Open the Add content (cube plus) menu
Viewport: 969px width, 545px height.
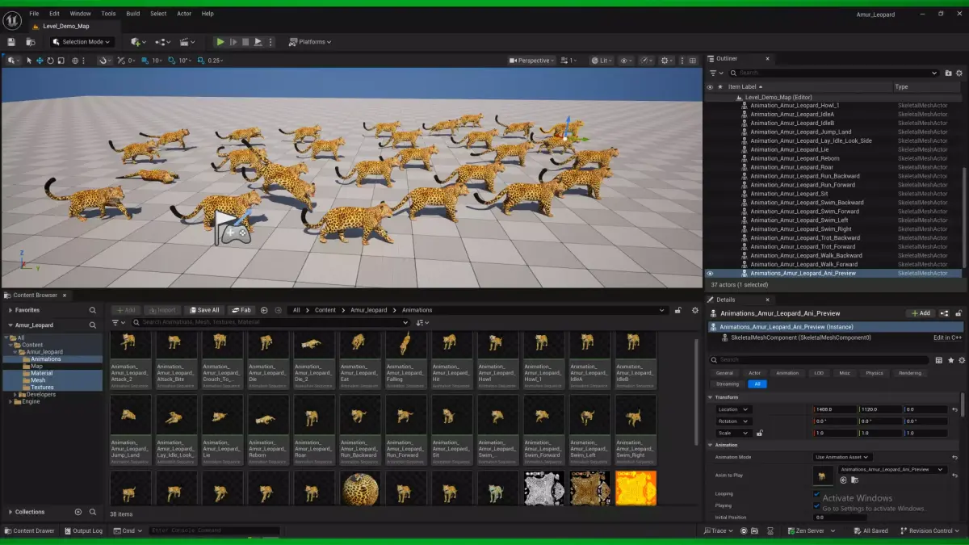coord(138,42)
